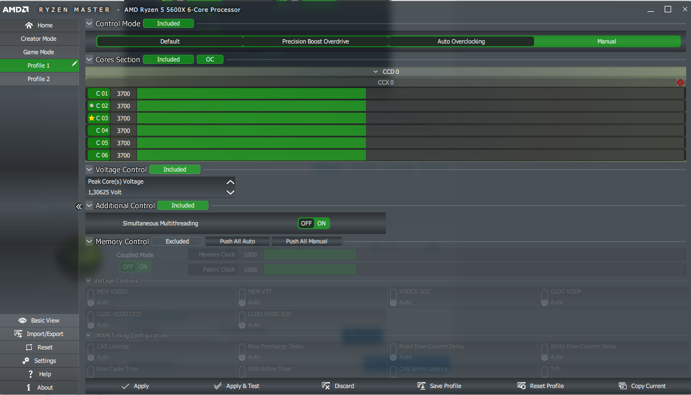
Task: Decrease Peak Core(s) Voltage with down arrow
Action: click(x=231, y=192)
